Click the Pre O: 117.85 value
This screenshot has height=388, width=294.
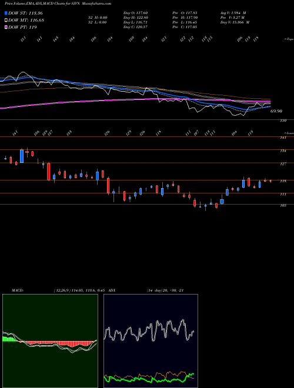(x=185, y=13)
